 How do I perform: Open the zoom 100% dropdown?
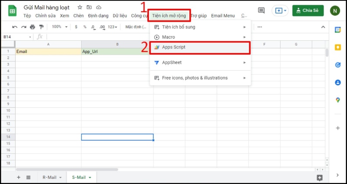pyautogui.click(x=59, y=27)
